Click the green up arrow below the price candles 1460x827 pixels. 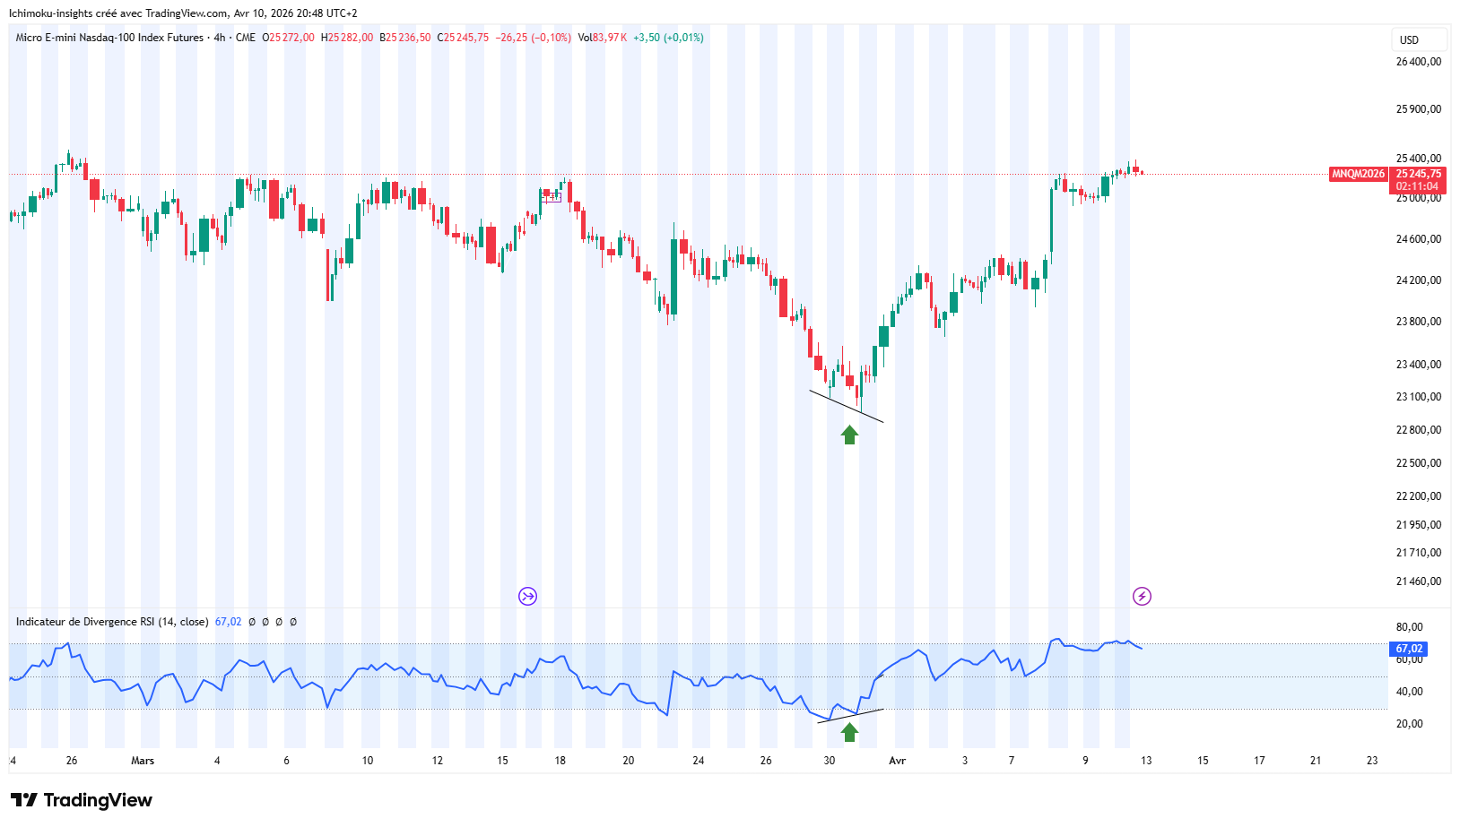849,435
